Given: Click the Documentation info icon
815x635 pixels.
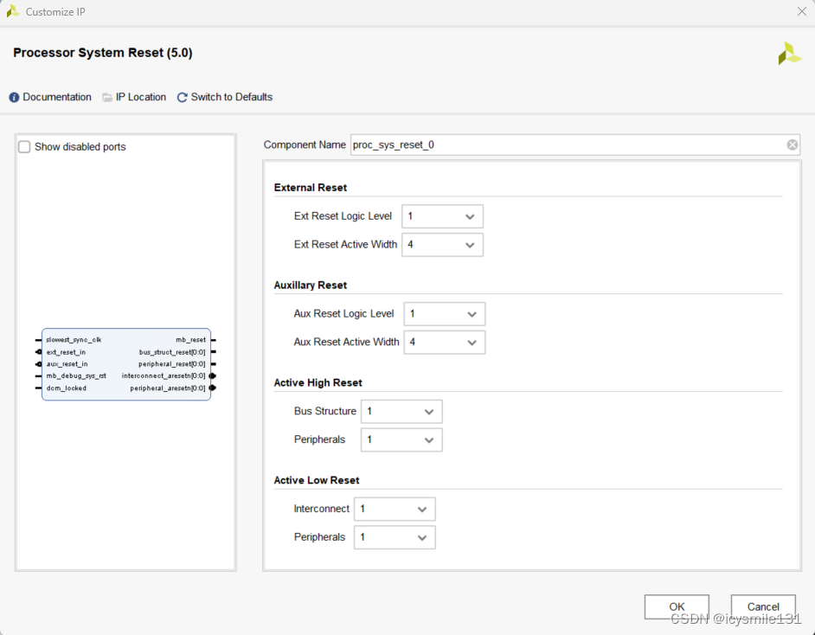Looking at the screenshot, I should 14,97.
